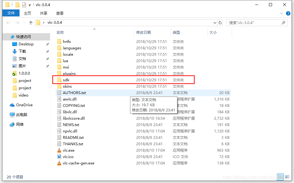Select the README.txt file name
The image size is (294, 183).
73,137
